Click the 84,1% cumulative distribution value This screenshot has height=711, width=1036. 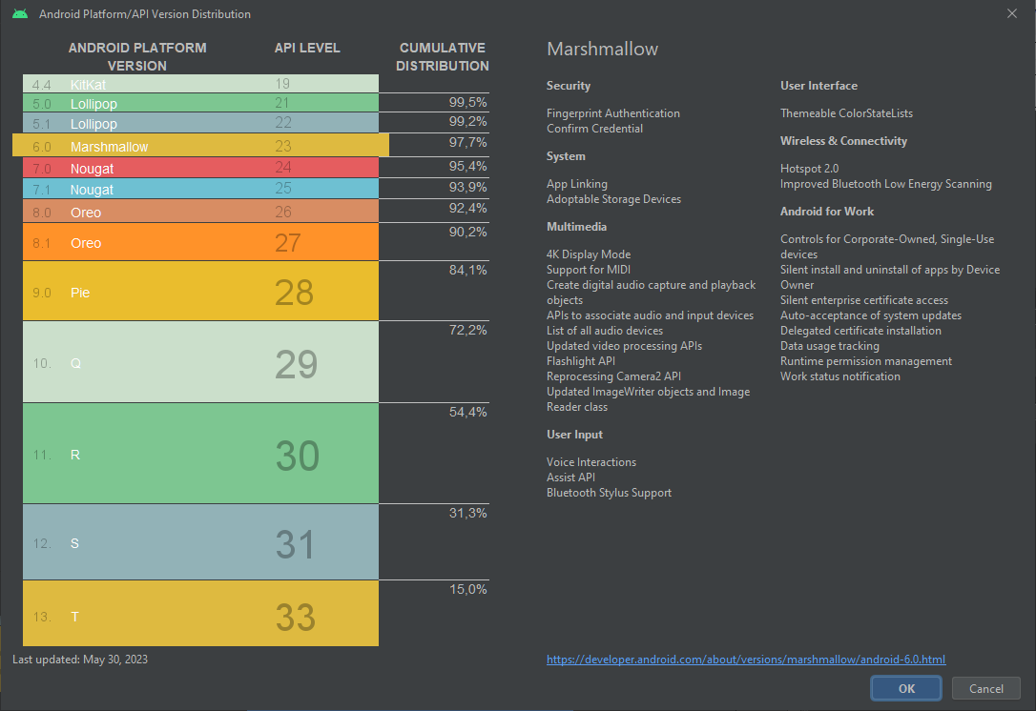coord(467,271)
